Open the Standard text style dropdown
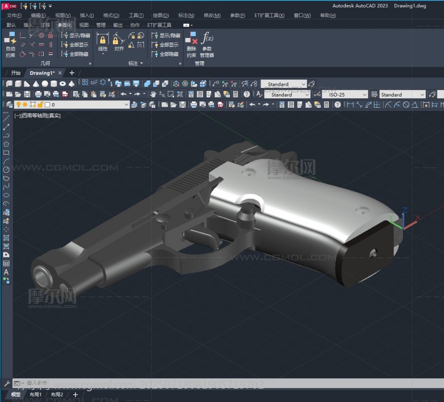Image resolution: width=444 pixels, height=402 pixels. pos(307,94)
